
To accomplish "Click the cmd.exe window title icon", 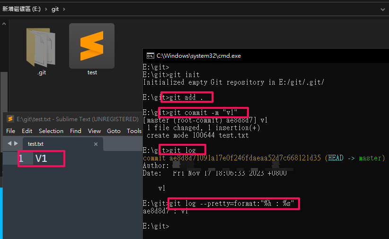I will [x=150, y=56].
